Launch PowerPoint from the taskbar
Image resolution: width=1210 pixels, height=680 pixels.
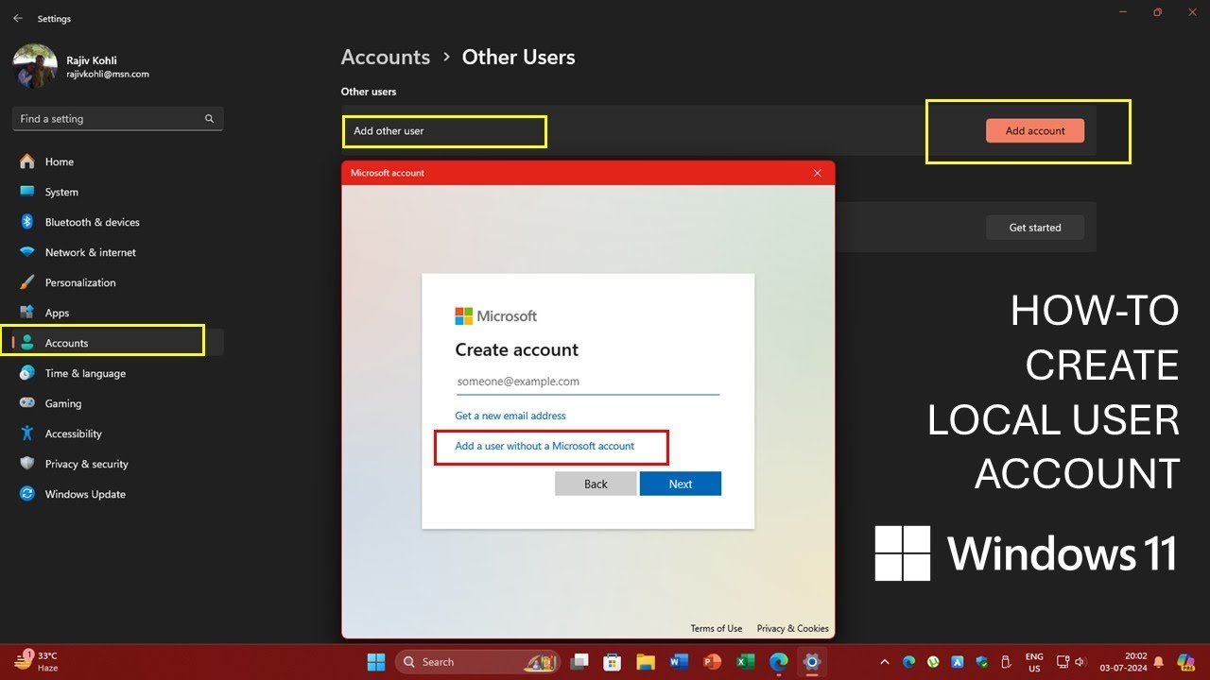click(712, 661)
